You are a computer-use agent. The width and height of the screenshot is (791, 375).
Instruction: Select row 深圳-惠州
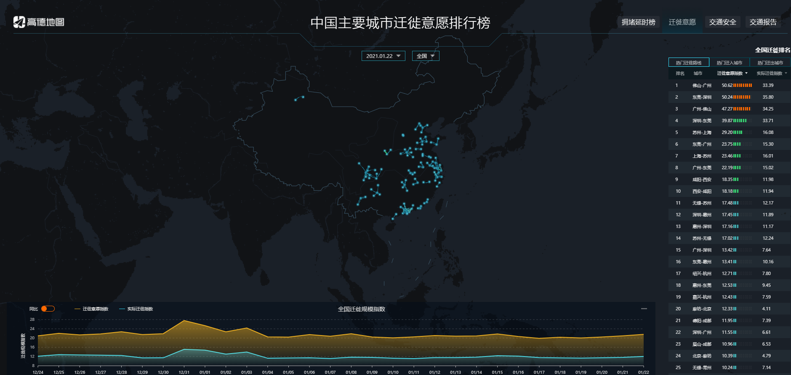click(730, 215)
